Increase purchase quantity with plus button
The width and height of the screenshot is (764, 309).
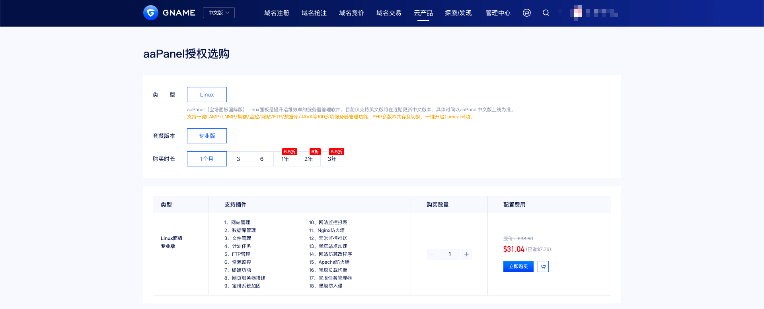point(466,254)
